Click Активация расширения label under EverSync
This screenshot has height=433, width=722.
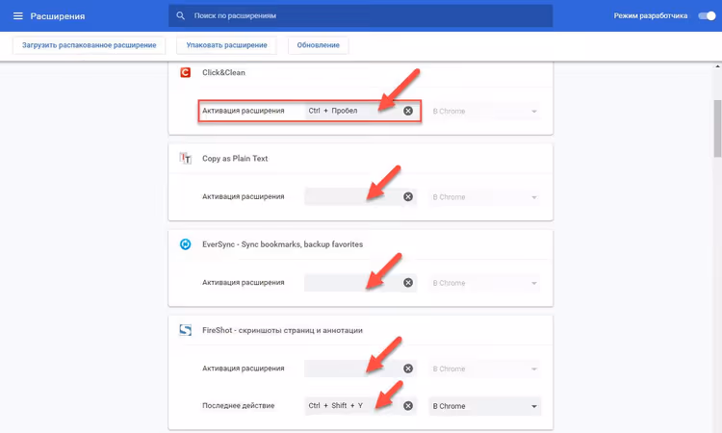(x=244, y=283)
